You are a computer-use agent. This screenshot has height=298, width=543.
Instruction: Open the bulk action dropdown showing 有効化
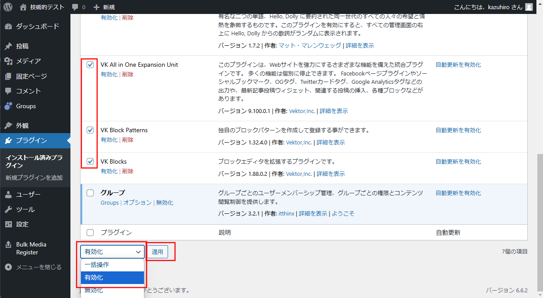tap(112, 252)
